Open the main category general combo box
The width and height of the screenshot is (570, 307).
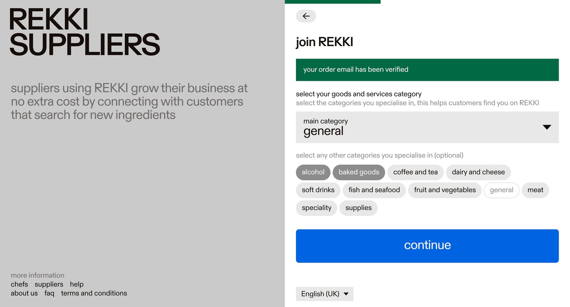coord(427,127)
